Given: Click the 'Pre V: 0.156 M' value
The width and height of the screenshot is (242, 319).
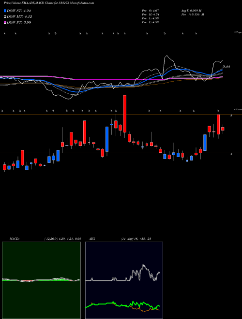Looking at the screenshot, I should 193,14.
